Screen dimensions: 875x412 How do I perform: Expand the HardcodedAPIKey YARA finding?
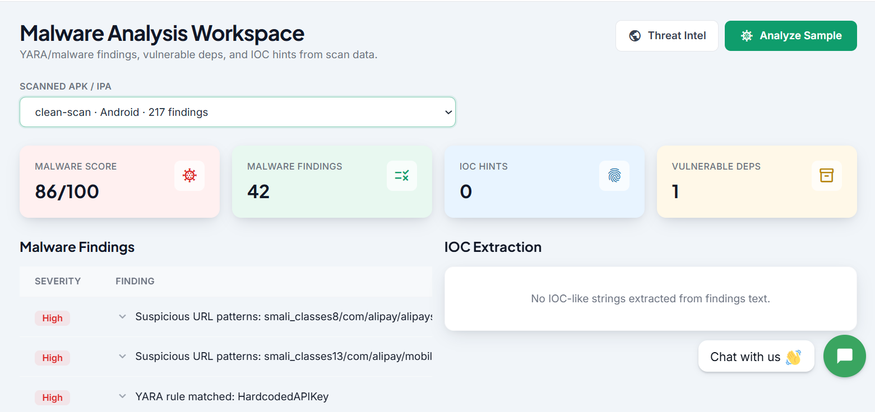122,396
